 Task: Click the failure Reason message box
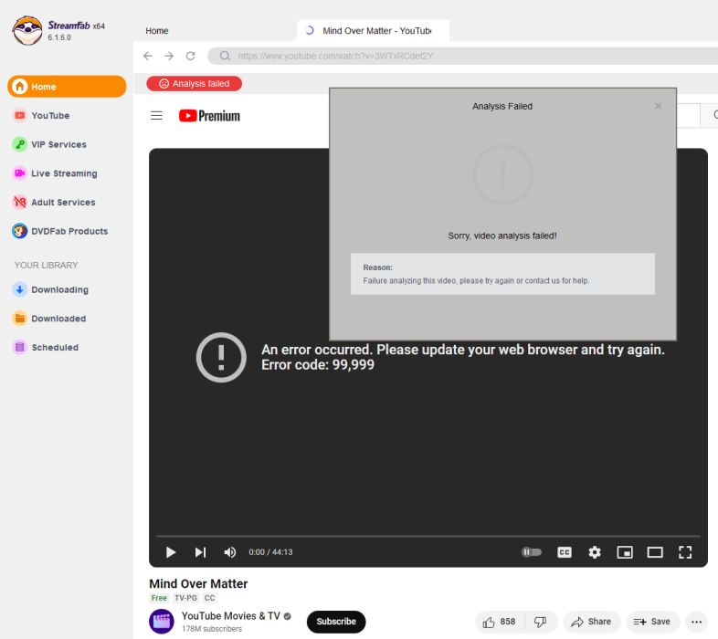[502, 274]
